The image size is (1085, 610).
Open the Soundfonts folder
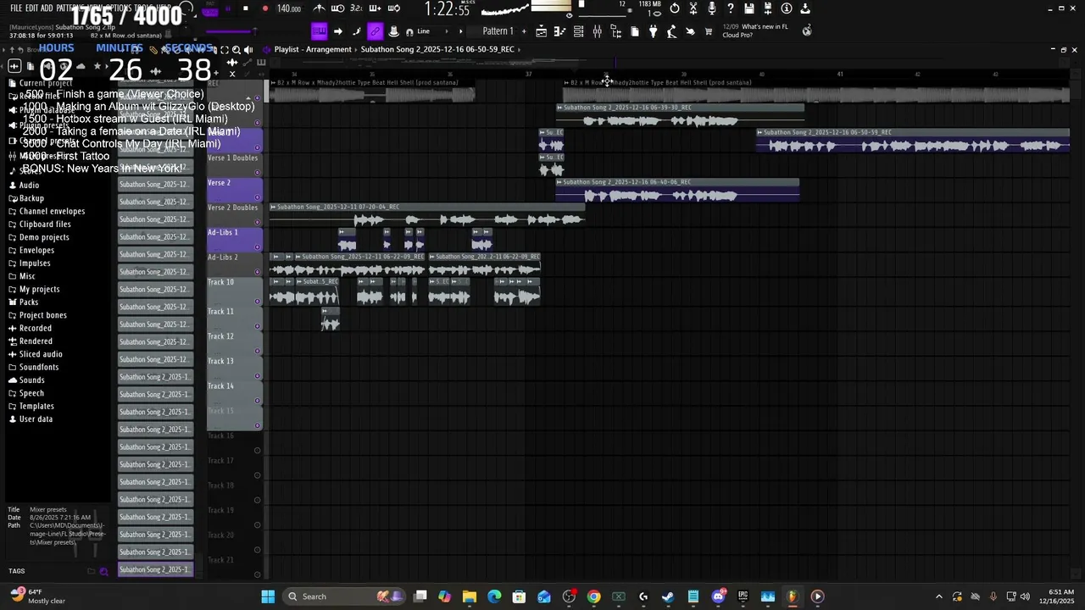click(39, 367)
